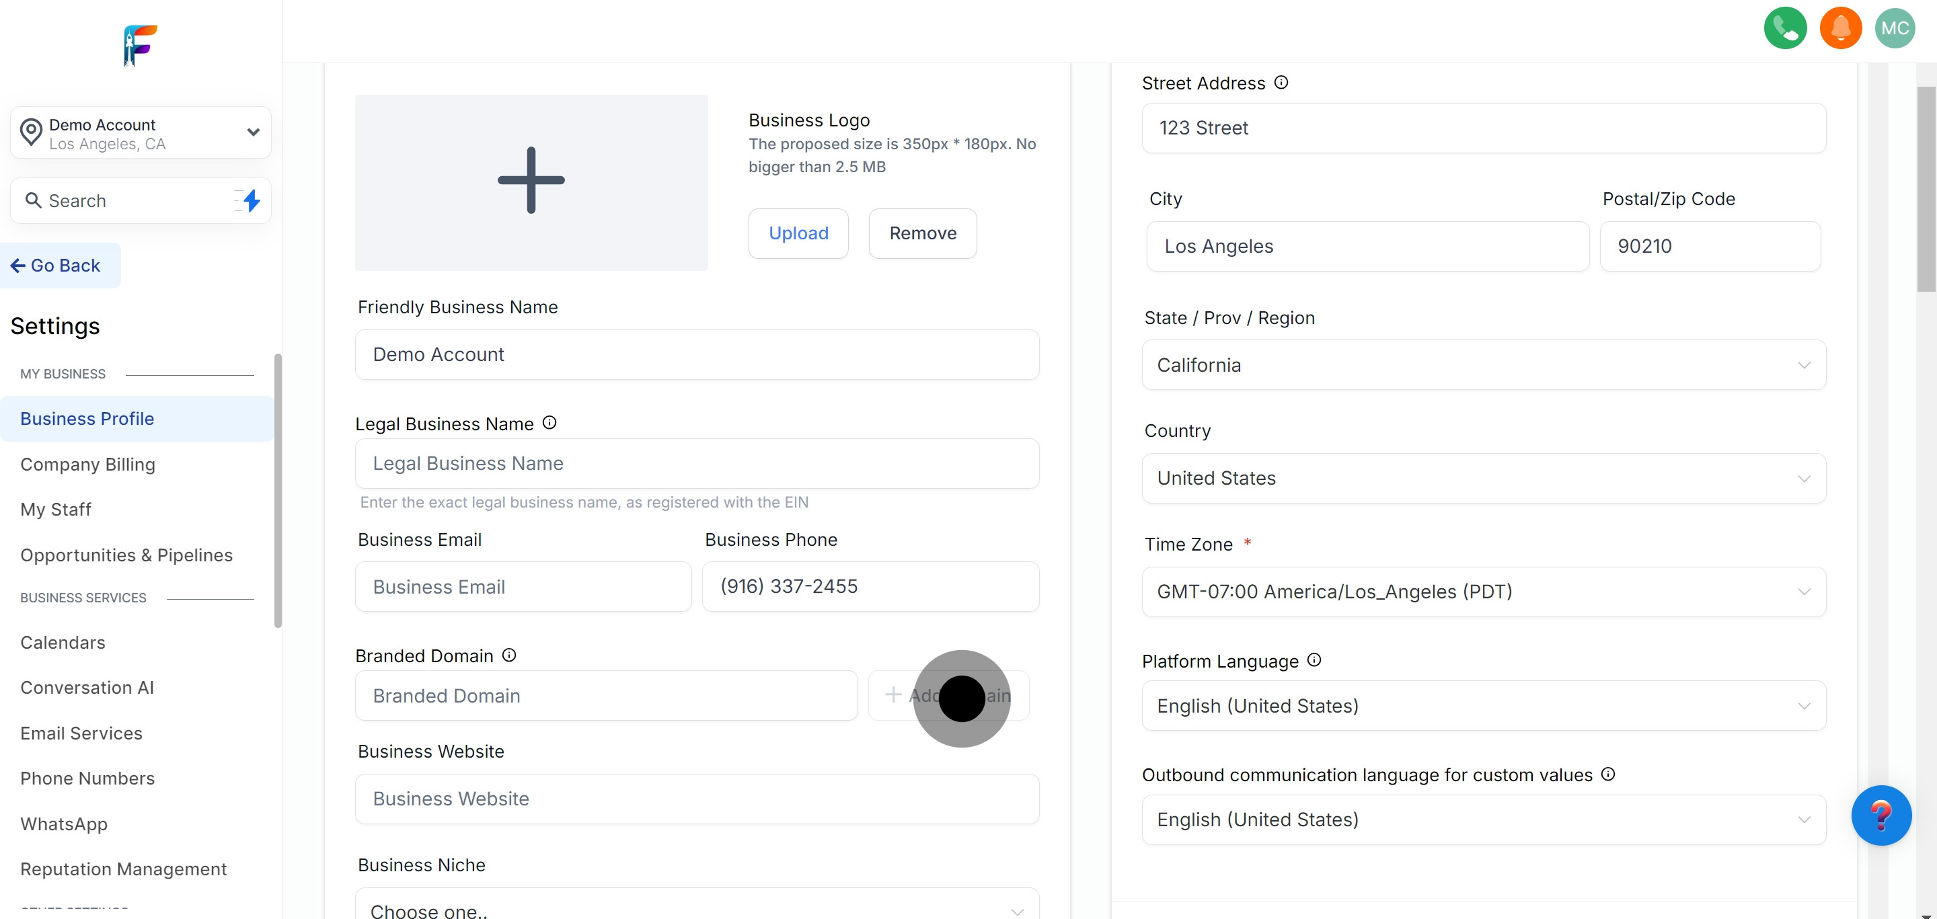Click the Branded Domain info icon
This screenshot has width=1937, height=919.
pyautogui.click(x=509, y=655)
